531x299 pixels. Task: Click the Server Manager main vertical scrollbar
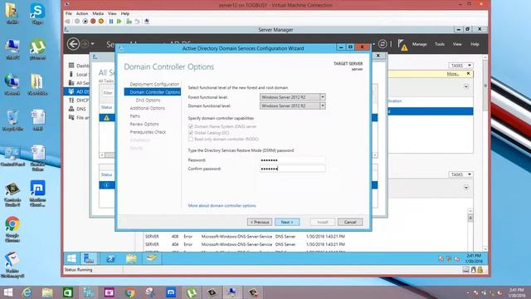(x=485, y=153)
